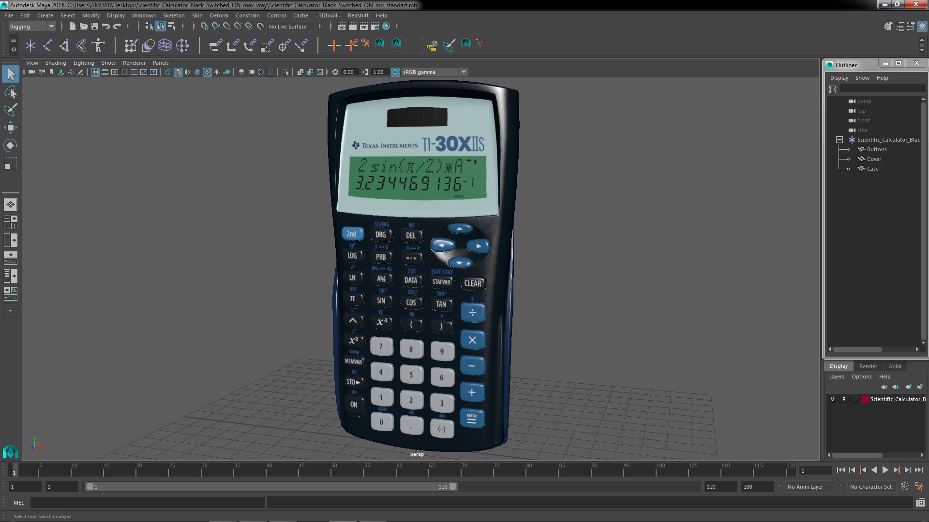This screenshot has height=522, width=929.
Task: Play the animation backwards
Action: (874, 470)
